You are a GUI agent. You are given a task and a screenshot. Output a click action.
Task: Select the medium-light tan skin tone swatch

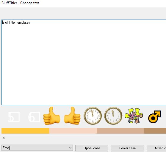click(120, 131)
